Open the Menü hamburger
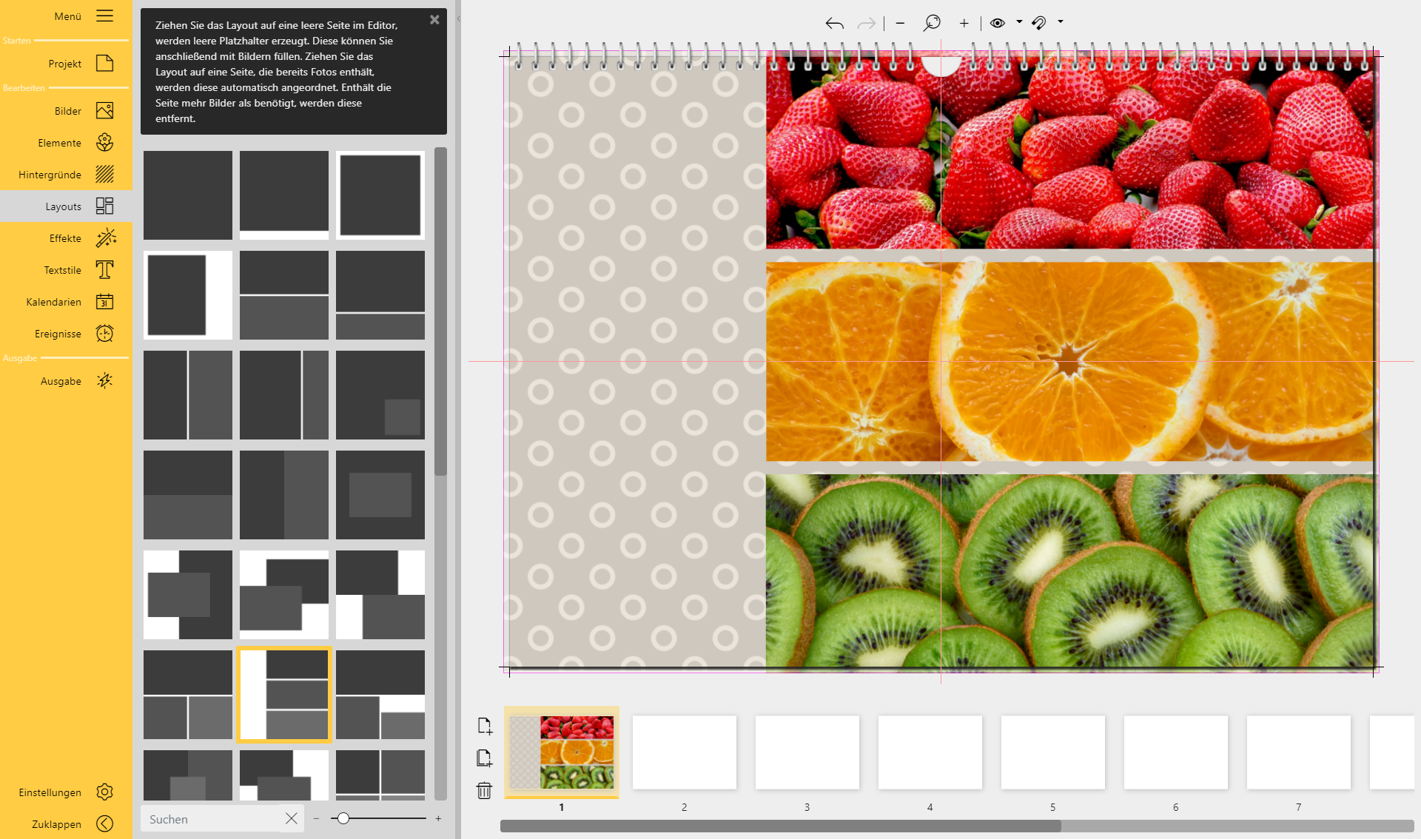The image size is (1421, 839). (x=104, y=16)
